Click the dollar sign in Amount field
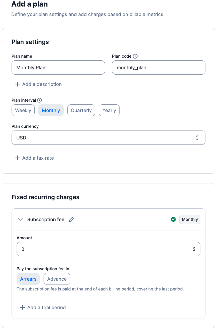217x330 pixels. [x=194, y=249]
